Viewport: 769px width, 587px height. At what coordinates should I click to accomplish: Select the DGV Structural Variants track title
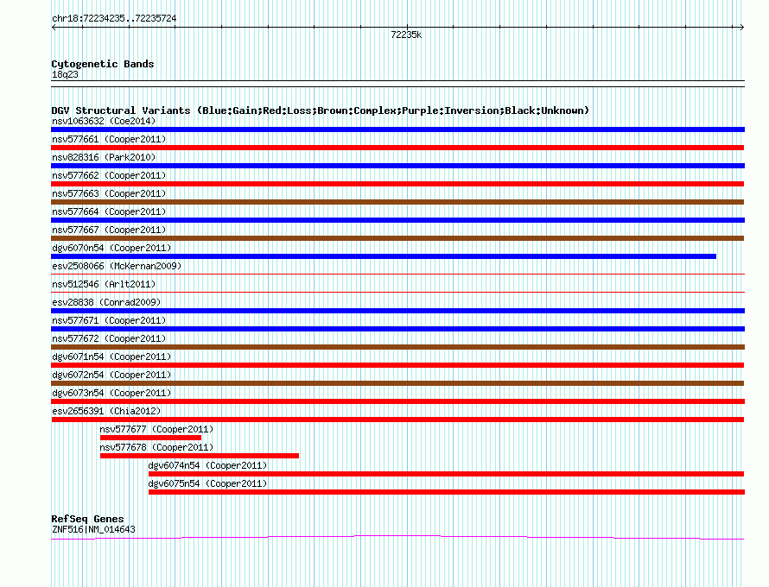(x=321, y=110)
